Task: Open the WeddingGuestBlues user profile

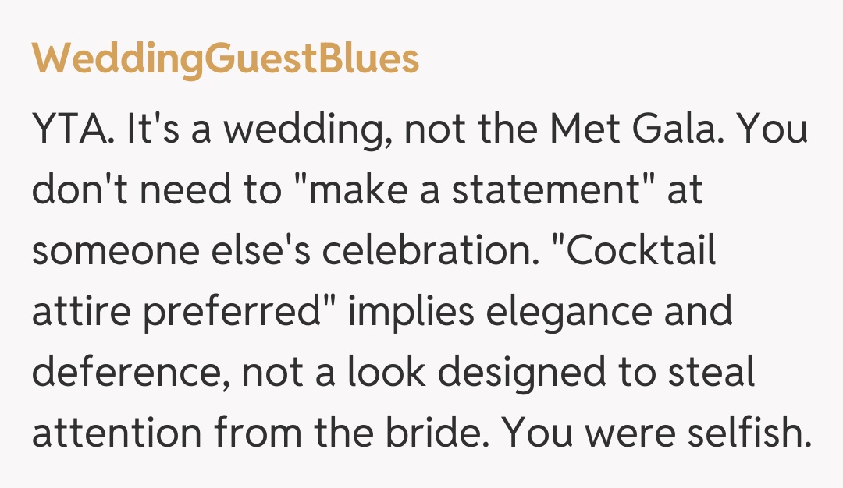Action: click(226, 59)
